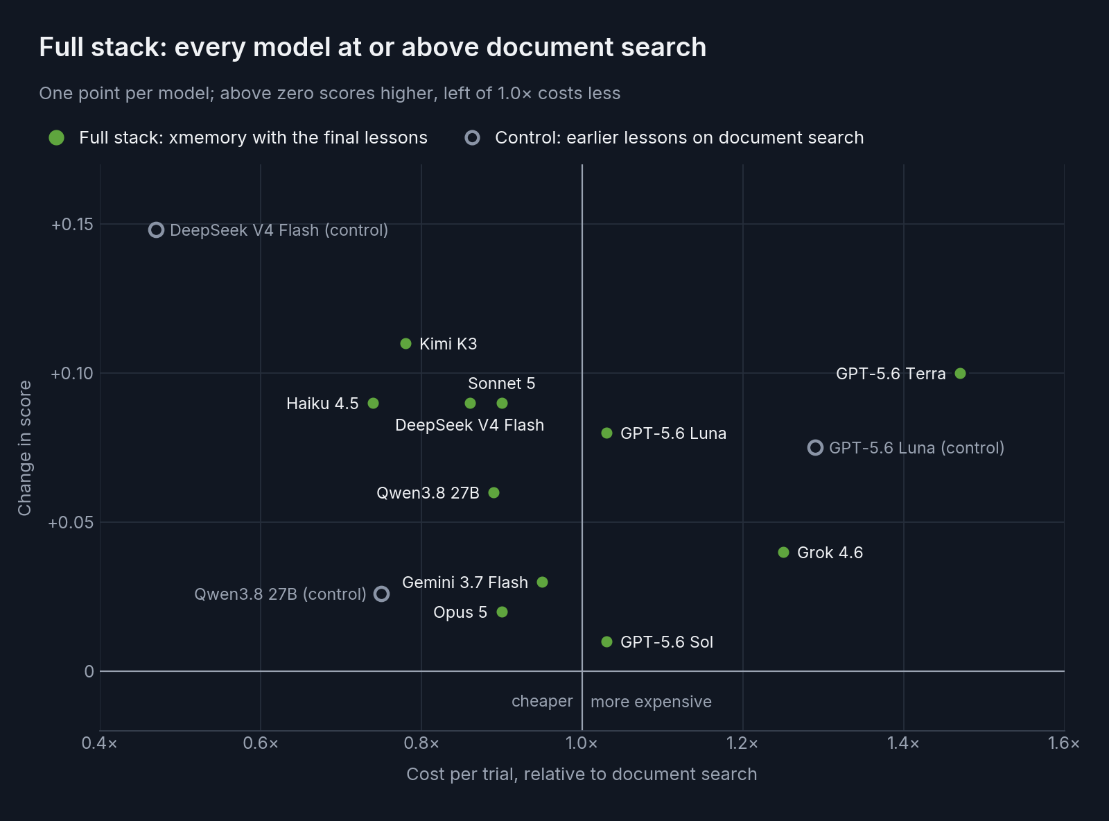The height and width of the screenshot is (821, 1109).
Task: Select the Kimi K3 data point
Action: 406,344
